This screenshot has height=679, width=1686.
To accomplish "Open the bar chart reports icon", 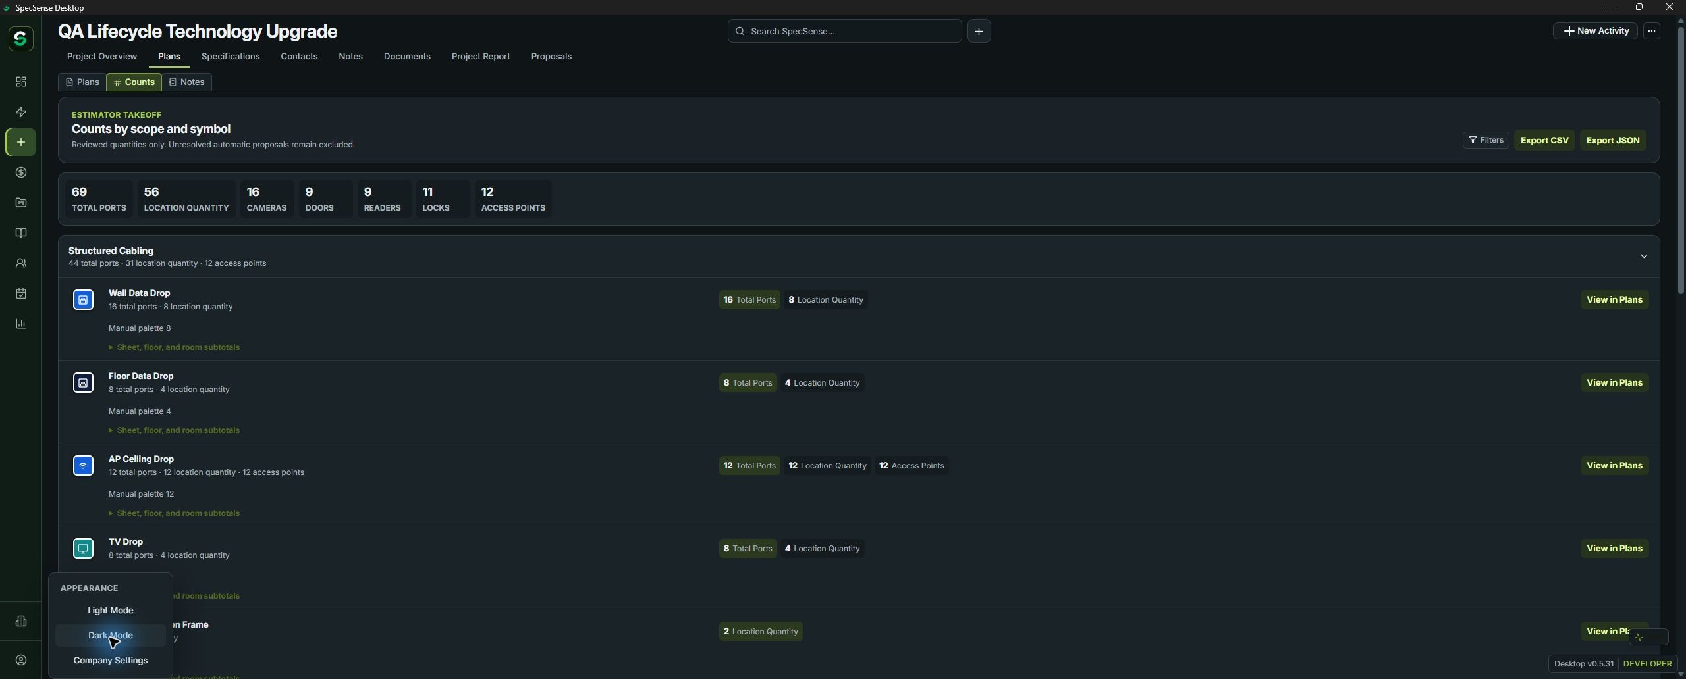I will 21,324.
